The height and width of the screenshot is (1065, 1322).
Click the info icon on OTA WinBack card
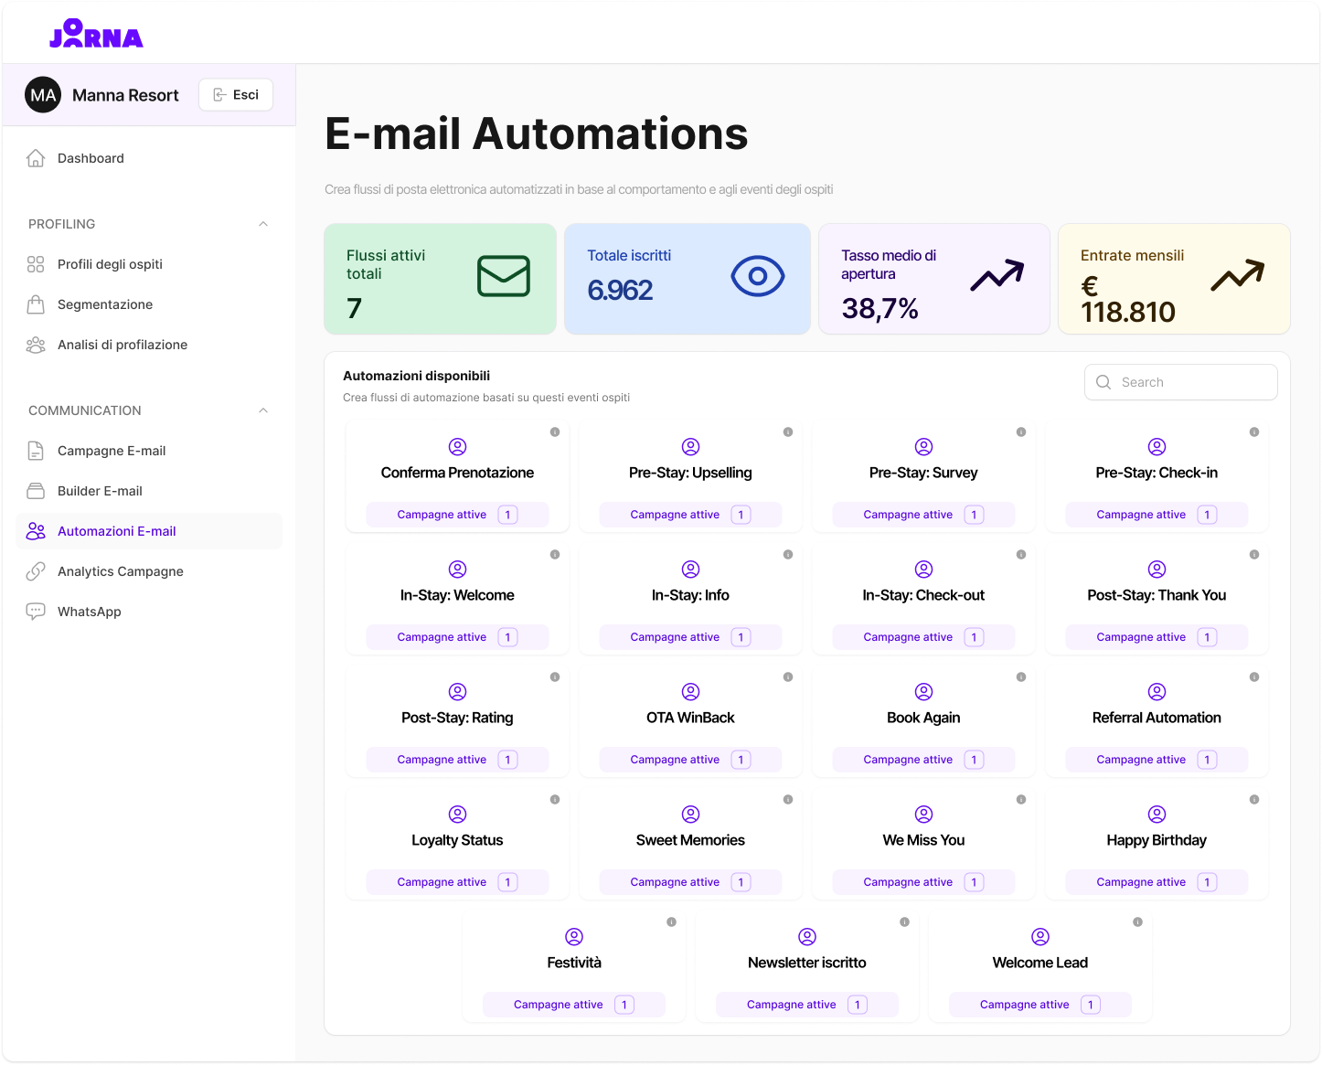click(x=789, y=677)
